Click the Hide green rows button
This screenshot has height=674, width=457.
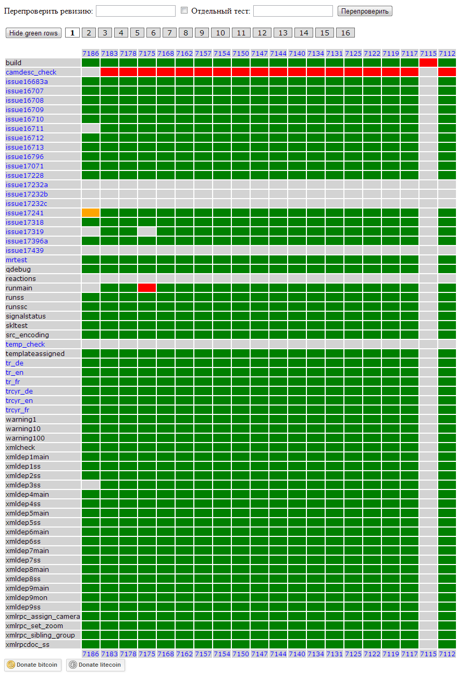coord(33,33)
